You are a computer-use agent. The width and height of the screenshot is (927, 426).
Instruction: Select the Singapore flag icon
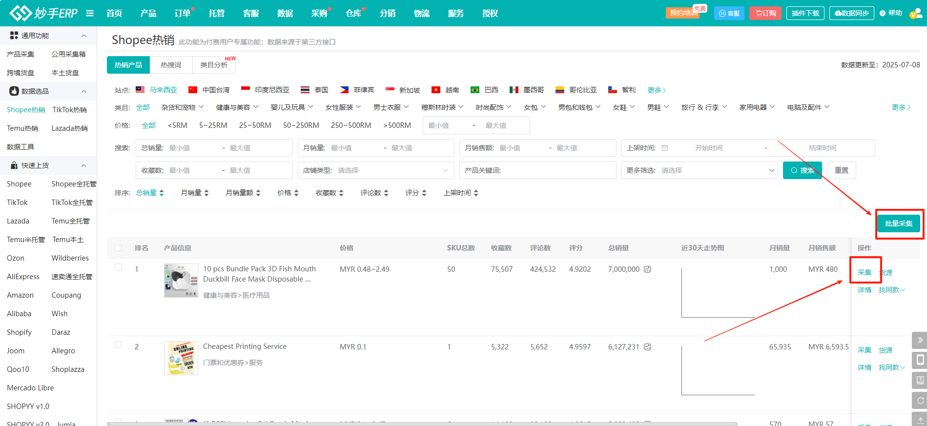tap(390, 90)
